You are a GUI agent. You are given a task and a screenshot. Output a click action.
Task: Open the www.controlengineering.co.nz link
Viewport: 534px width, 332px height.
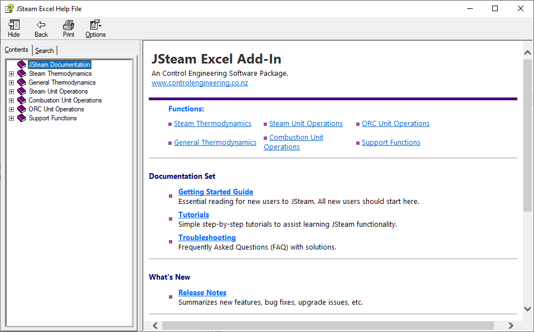point(200,83)
